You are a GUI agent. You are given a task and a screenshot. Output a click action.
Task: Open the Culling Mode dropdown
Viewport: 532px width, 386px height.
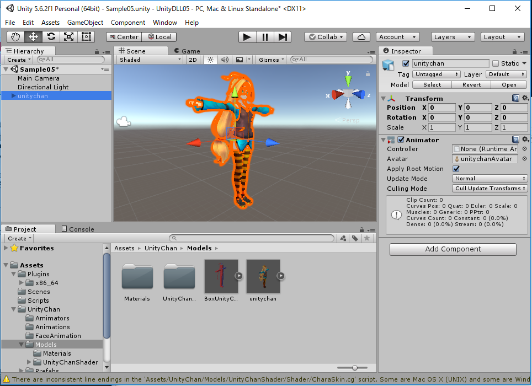490,189
